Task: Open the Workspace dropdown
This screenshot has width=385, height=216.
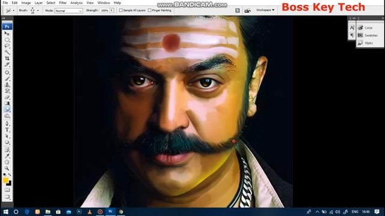Action: point(265,10)
